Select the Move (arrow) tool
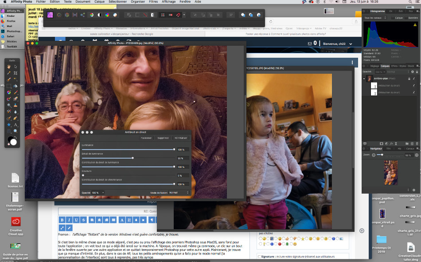The width and height of the screenshot is (421, 262). pyautogui.click(x=16, y=67)
